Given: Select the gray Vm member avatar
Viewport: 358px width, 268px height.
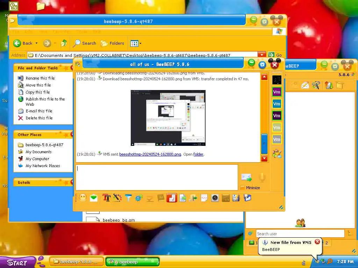Looking at the screenshot, I should 277,140.
